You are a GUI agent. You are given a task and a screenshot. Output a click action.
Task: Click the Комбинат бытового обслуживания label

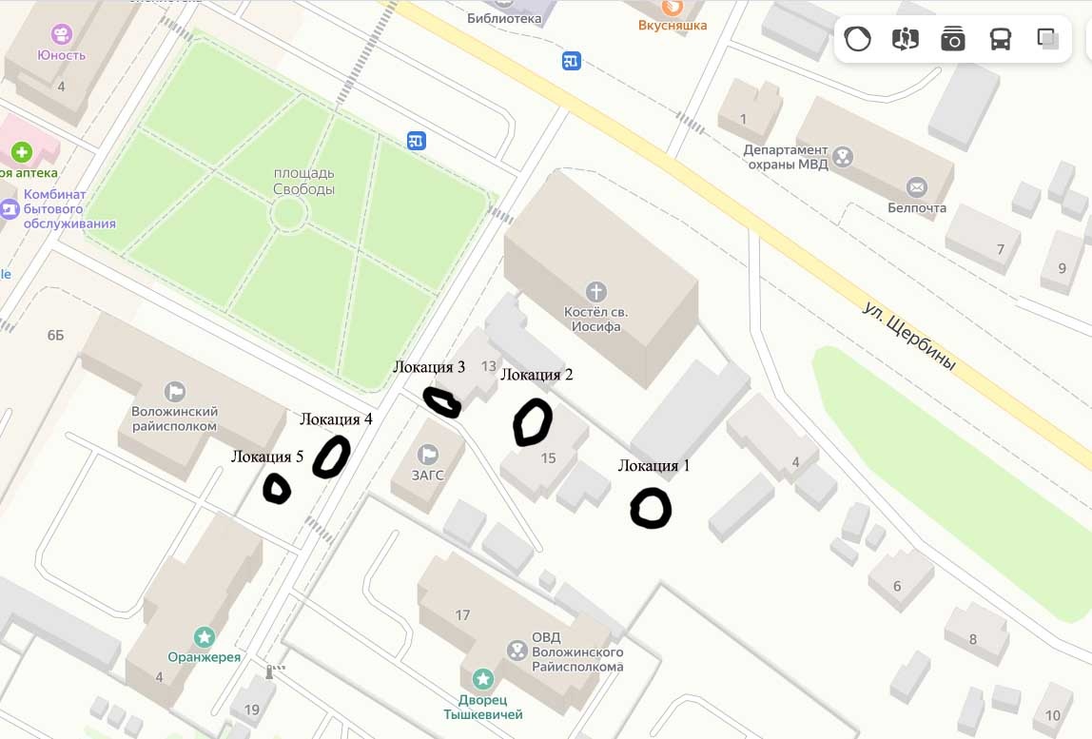coord(68,209)
